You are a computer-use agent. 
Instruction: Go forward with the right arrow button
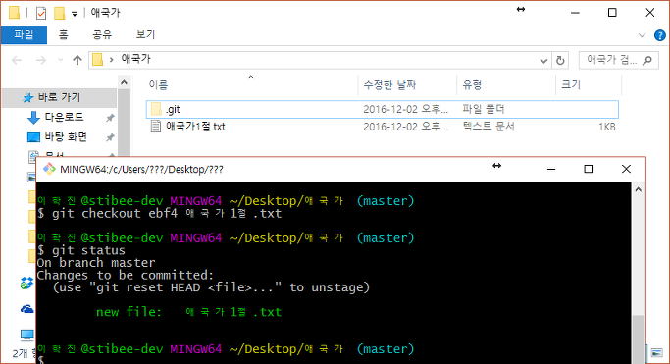[41, 60]
